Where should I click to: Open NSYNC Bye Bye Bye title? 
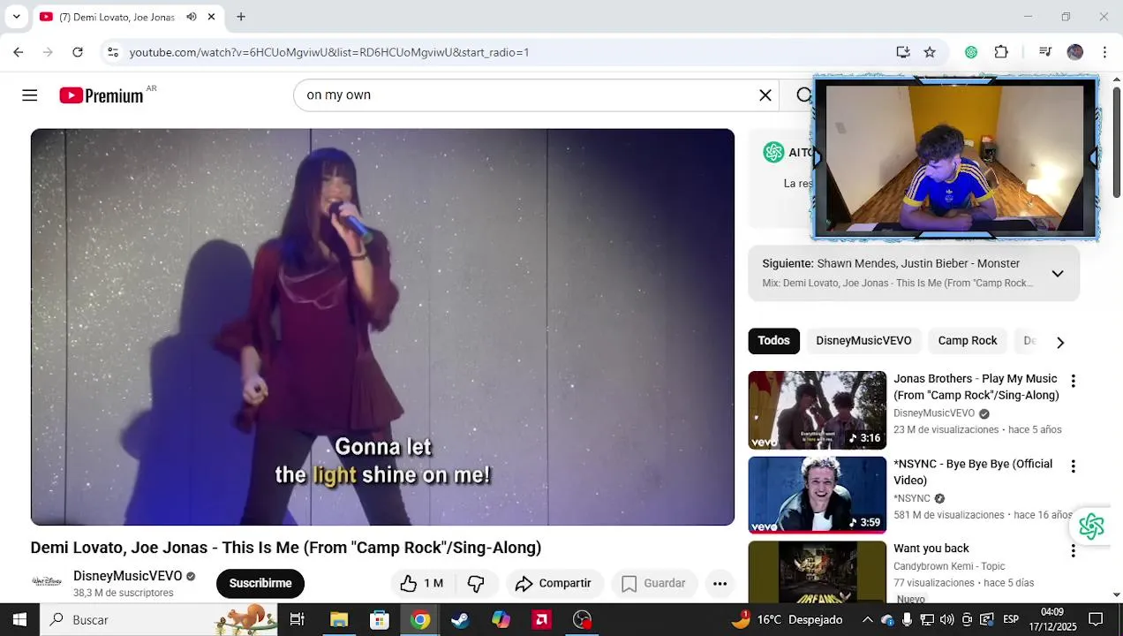[973, 472]
